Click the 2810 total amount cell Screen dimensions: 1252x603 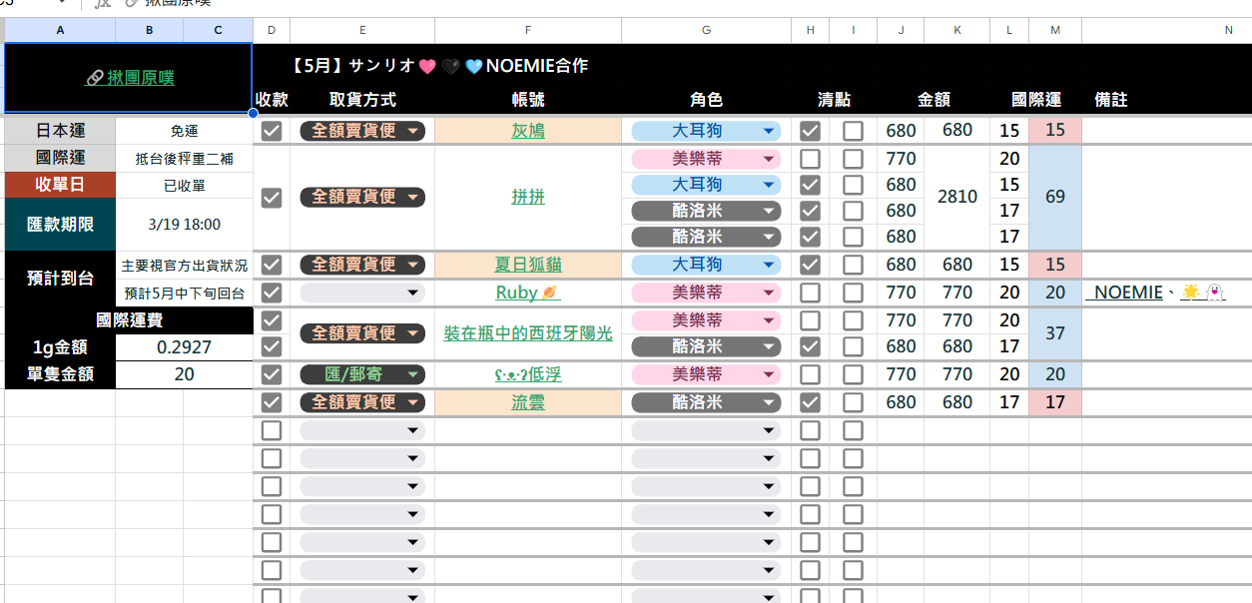956,197
